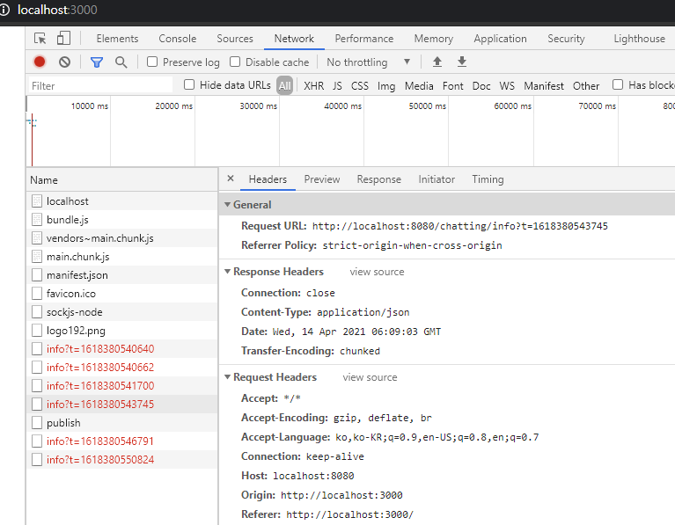This screenshot has height=525, width=675.
Task: Enable the Disable cache checkbox
Action: pos(235,62)
